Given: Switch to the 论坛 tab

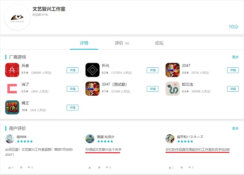Looking at the screenshot, I should (x=159, y=43).
